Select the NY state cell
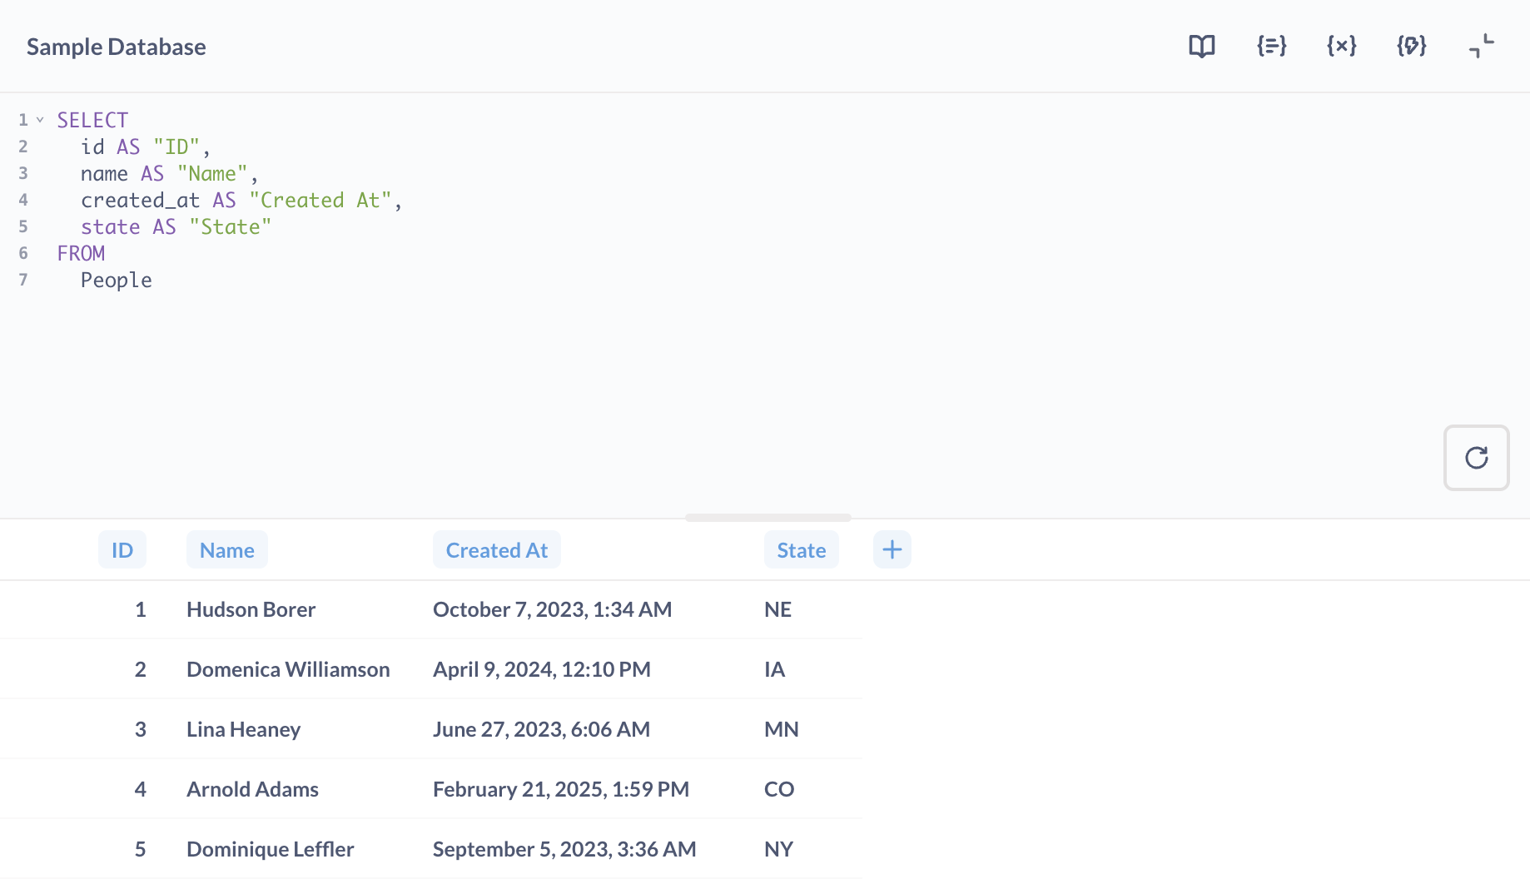Image resolution: width=1530 pixels, height=879 pixels. [778, 849]
